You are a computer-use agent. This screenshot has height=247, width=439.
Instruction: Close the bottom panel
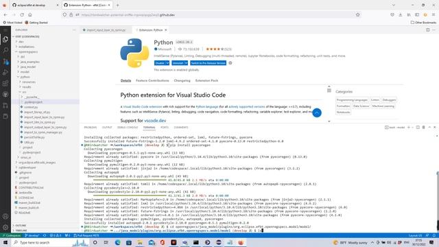pyautogui.click(x=434, y=128)
